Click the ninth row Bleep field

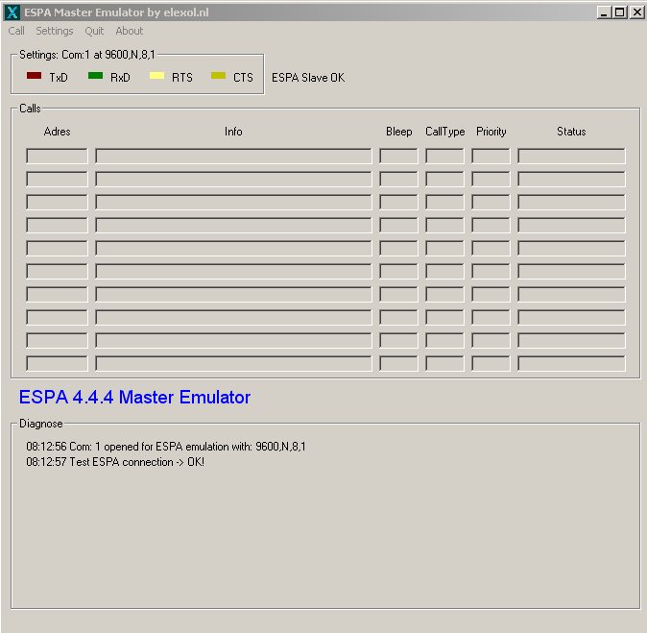click(x=398, y=341)
